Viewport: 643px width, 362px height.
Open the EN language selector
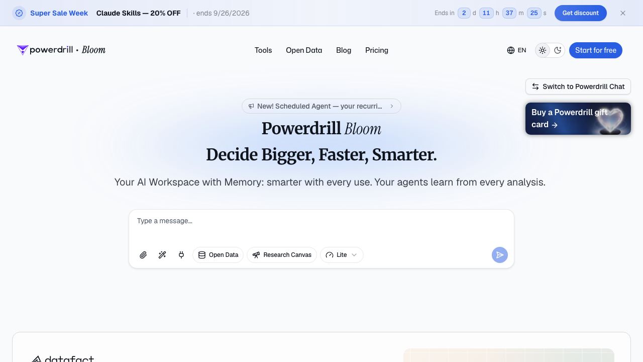[x=516, y=50]
